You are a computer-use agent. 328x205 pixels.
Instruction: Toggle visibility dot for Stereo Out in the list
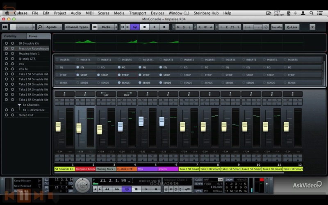point(7,115)
